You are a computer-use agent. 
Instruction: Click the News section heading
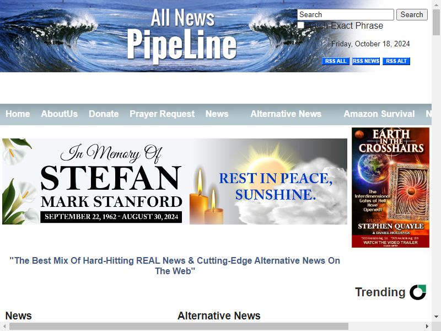[19, 316]
